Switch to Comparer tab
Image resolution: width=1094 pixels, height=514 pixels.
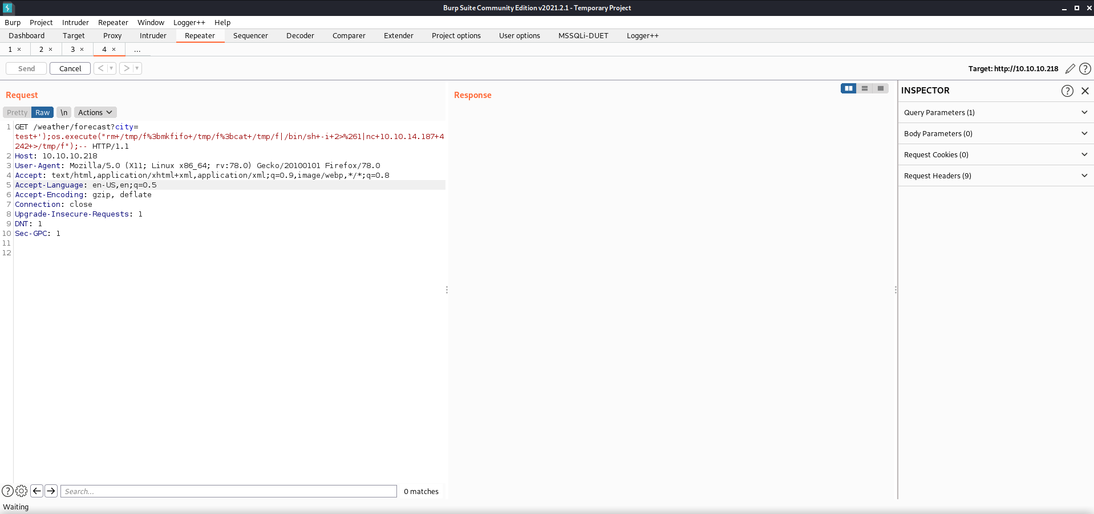pos(349,36)
